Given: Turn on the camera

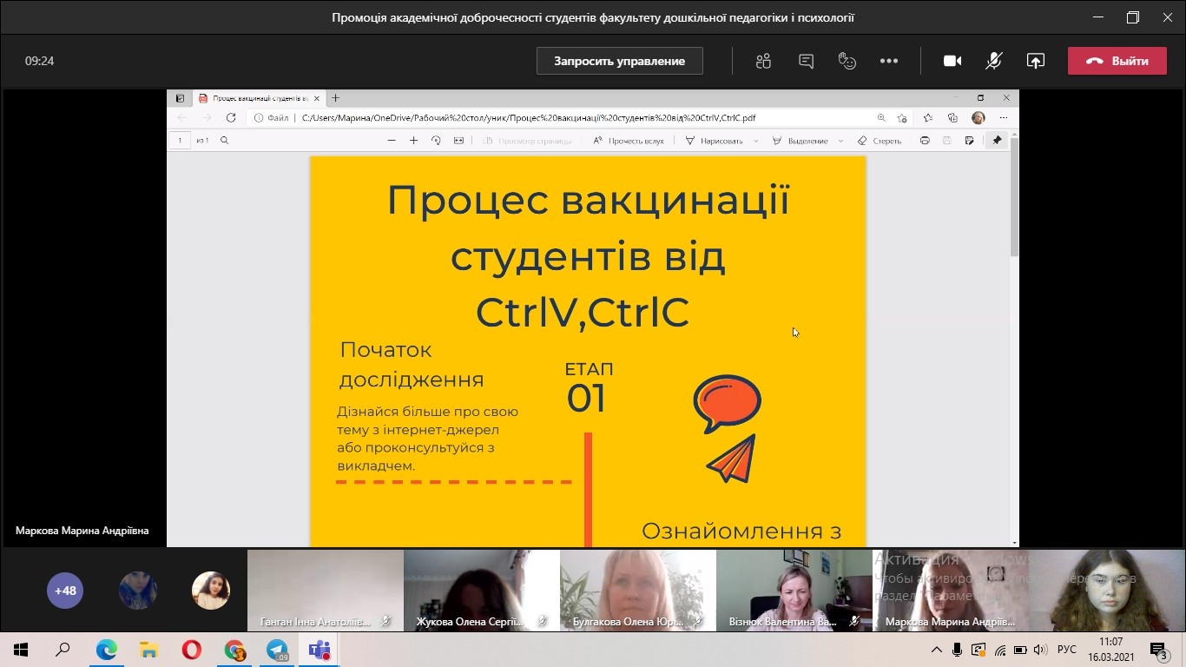Looking at the screenshot, I should coord(952,61).
